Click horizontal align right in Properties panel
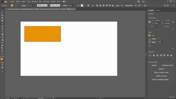Viewport: 176px width, 99px height. click(161, 55)
